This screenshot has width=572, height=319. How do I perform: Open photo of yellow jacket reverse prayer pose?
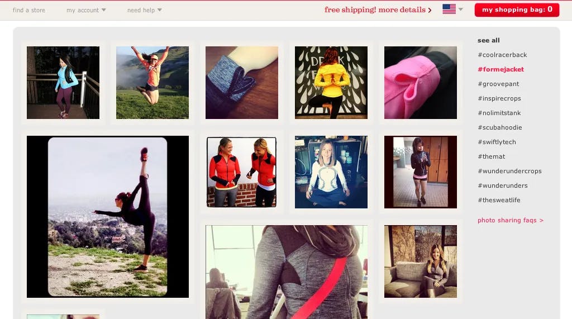331,83
